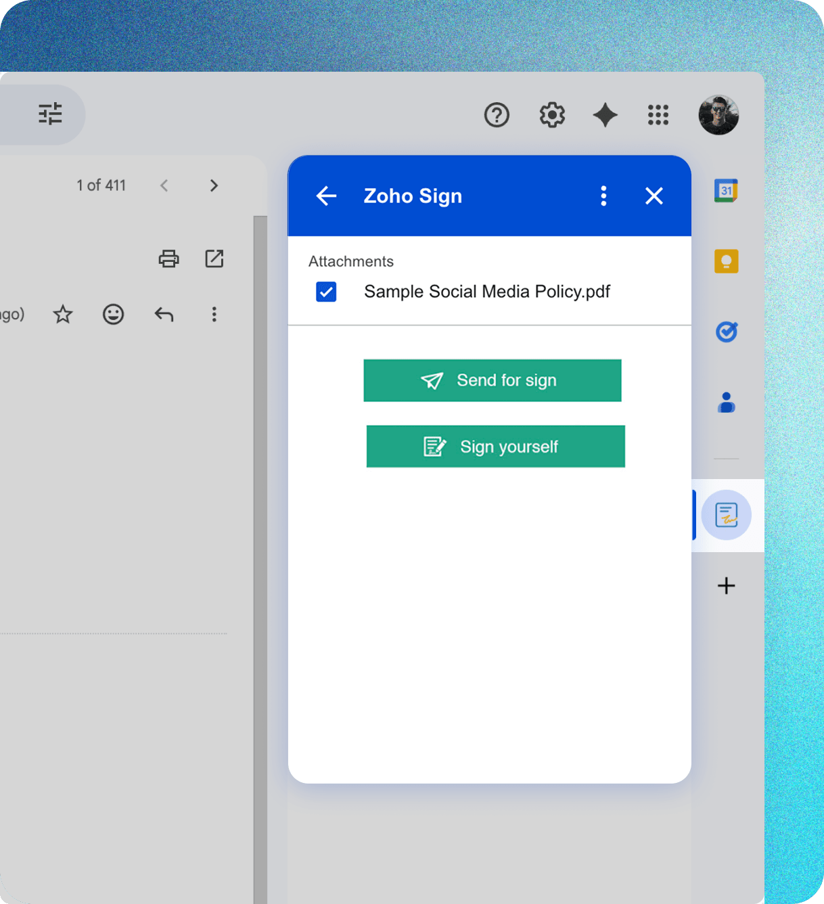Select the Zoho Sign add-on icon
This screenshot has width=824, height=904.
[x=727, y=515]
